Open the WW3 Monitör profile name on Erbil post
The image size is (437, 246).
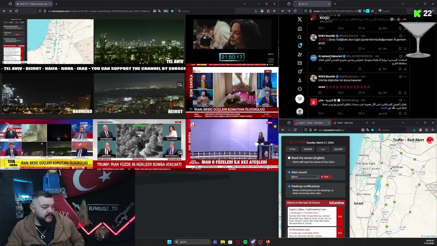(326, 77)
